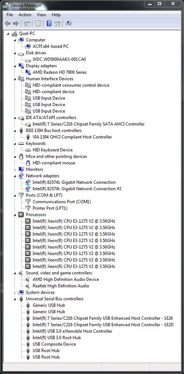Viewport: 184px width, 374px height.
Task: Collapse the Qual-PC root node
Action: [x=8, y=34]
